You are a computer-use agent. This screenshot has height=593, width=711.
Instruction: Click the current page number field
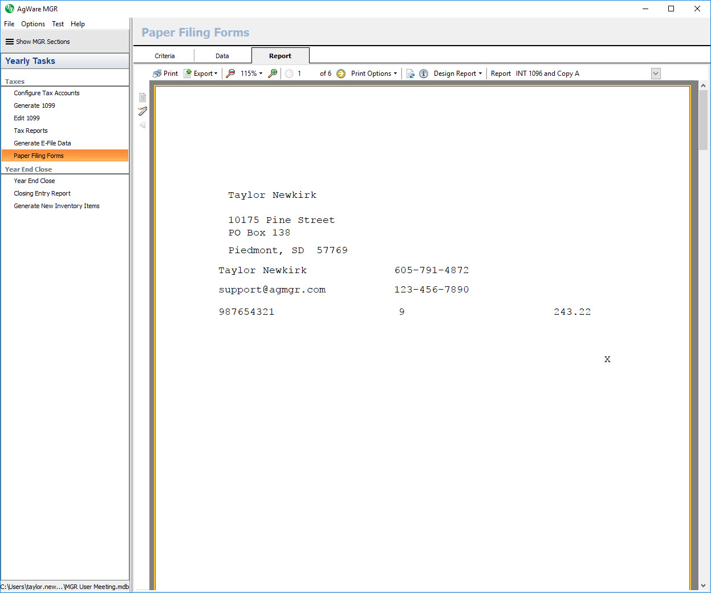click(305, 74)
